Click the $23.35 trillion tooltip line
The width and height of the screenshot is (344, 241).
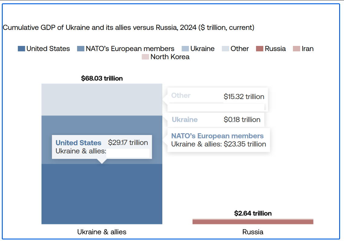[219, 144]
